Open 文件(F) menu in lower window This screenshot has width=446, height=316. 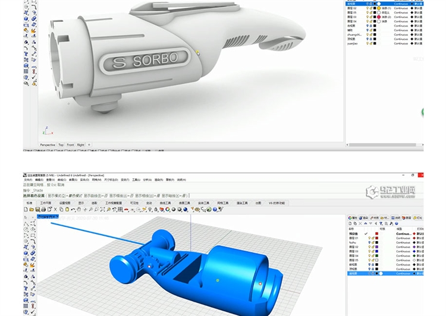[28, 180]
